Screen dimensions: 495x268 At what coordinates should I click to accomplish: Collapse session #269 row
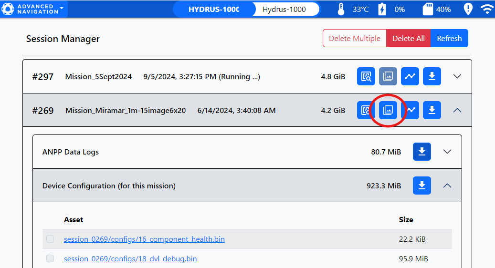tap(457, 110)
